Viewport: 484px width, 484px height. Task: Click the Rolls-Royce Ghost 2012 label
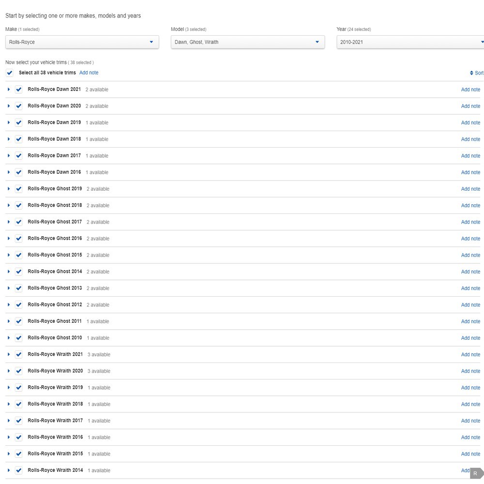[55, 304]
